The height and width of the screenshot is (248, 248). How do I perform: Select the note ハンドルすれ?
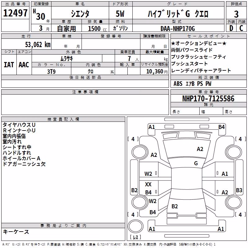point(17,153)
